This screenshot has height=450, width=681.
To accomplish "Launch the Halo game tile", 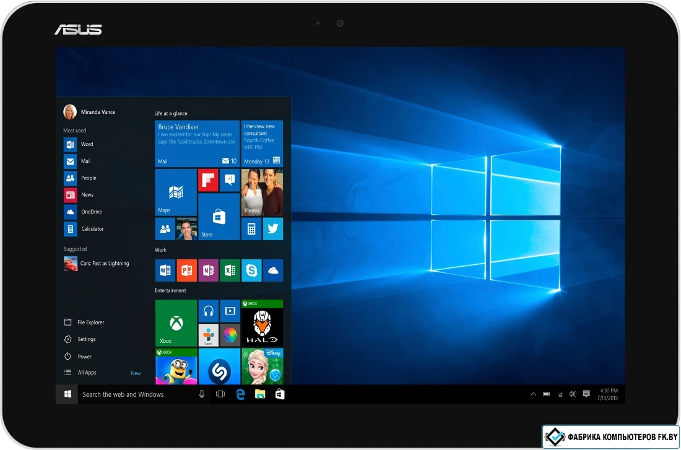I will (262, 323).
